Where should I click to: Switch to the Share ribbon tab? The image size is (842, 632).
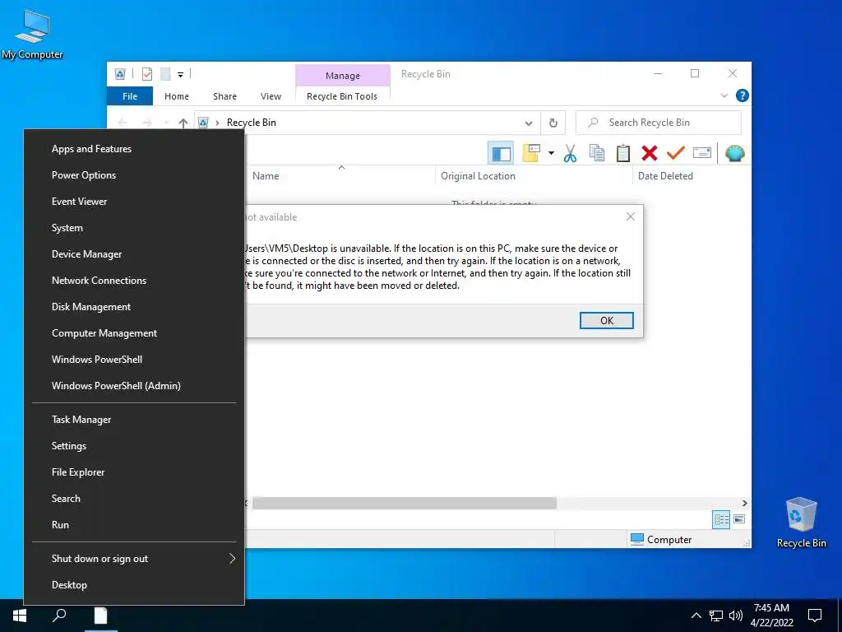tap(224, 96)
